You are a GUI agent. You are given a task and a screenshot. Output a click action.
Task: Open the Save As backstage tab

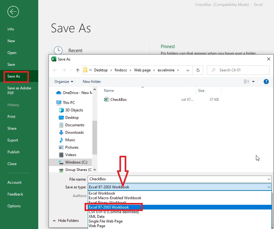click(19, 76)
